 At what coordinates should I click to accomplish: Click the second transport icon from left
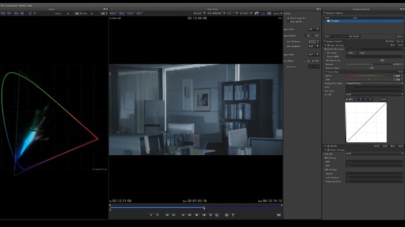pos(157,215)
